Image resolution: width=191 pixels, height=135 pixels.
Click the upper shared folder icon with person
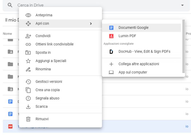10,52
